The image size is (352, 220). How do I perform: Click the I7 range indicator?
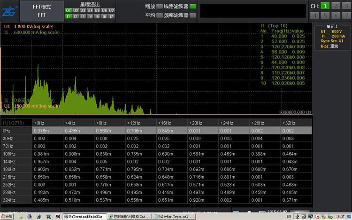tap(111, 16)
